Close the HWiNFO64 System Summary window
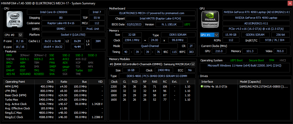The image size is (293, 124). point(290,3)
